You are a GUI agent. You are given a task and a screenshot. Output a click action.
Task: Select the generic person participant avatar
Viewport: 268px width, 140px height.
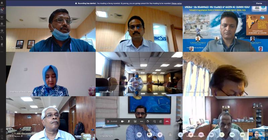click(x=170, y=135)
